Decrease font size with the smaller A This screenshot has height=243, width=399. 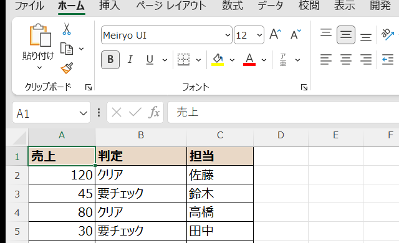(x=296, y=34)
